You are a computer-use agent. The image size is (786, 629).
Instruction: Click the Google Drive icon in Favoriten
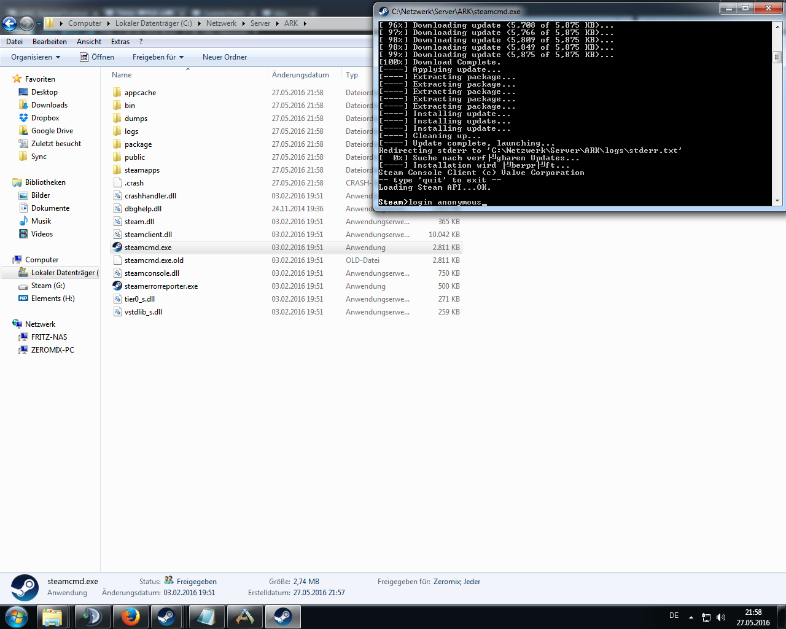23,131
